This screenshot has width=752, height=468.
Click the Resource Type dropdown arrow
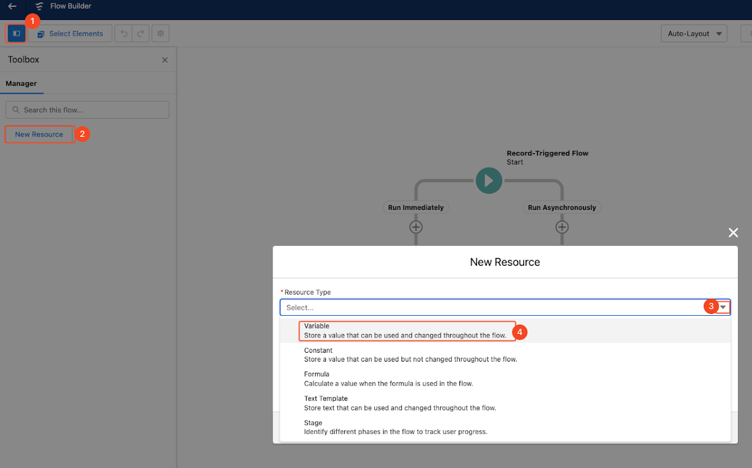(x=724, y=307)
